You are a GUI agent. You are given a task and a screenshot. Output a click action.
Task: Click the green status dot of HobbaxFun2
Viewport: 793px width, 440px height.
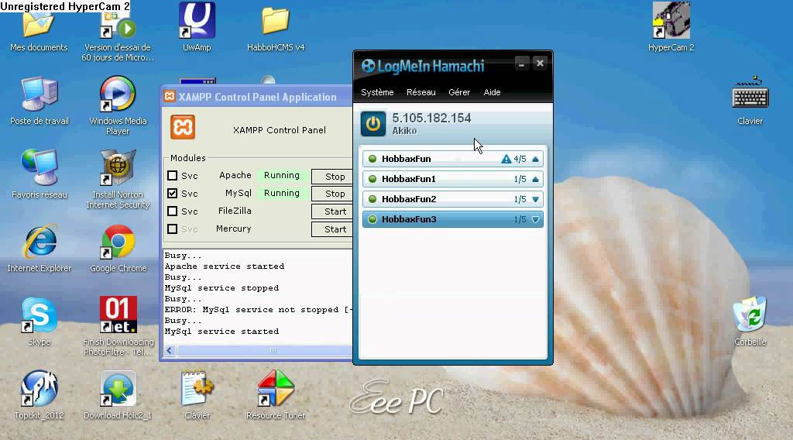point(372,199)
